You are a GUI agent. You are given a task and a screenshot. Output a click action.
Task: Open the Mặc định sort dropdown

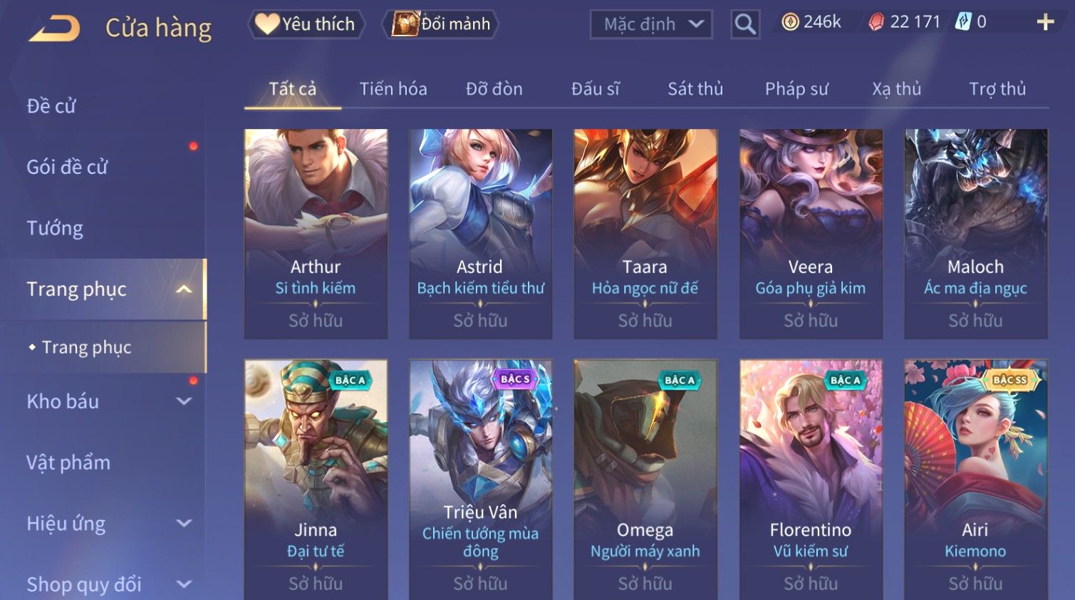651,25
